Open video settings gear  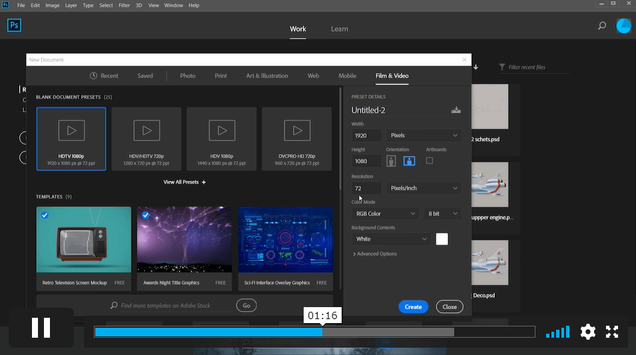click(x=588, y=332)
